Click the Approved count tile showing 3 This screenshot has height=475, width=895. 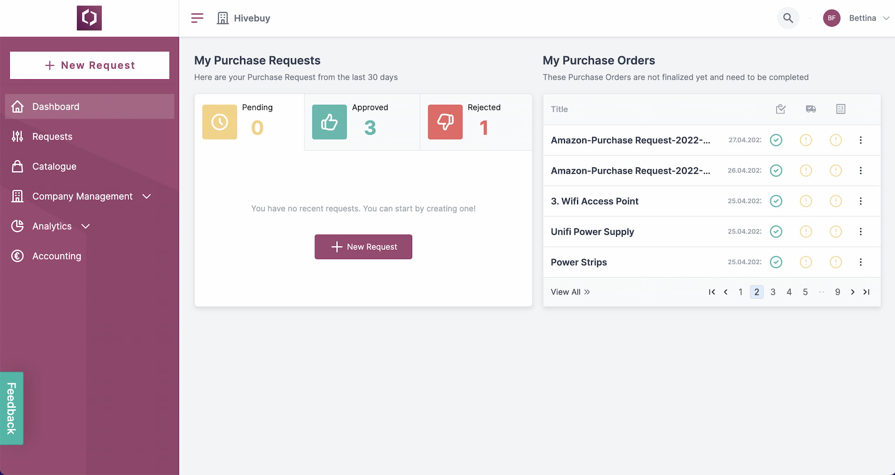click(x=362, y=122)
